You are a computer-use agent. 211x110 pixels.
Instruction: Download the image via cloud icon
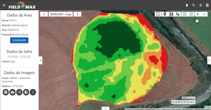(13, 92)
